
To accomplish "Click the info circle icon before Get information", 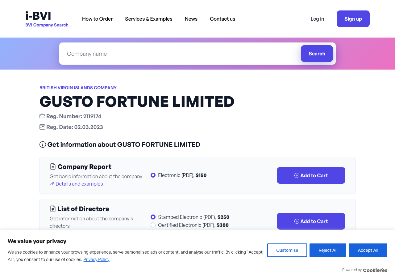I will coord(43,144).
